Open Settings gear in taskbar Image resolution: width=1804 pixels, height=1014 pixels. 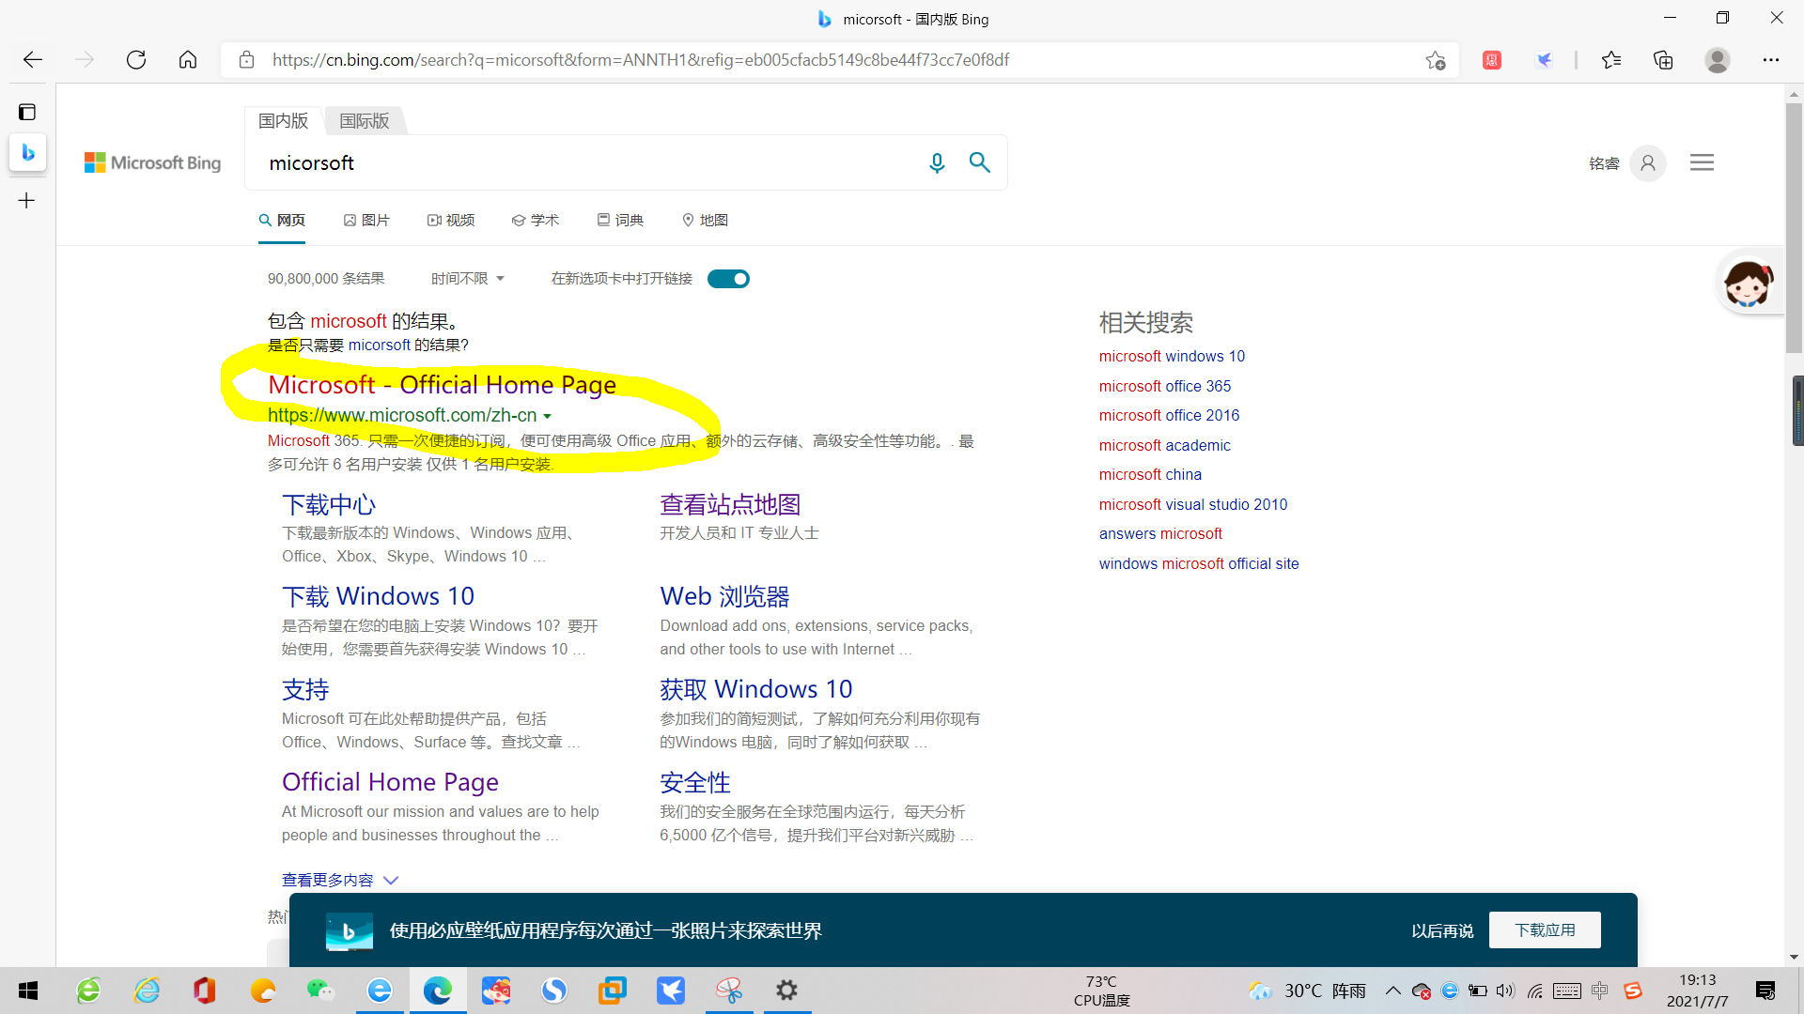pos(787,991)
